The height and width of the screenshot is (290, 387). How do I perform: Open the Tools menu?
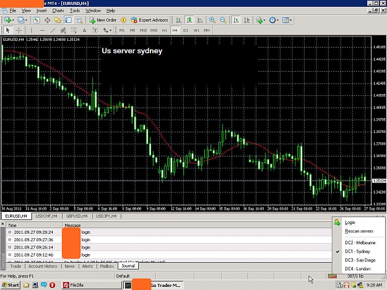tap(75, 11)
